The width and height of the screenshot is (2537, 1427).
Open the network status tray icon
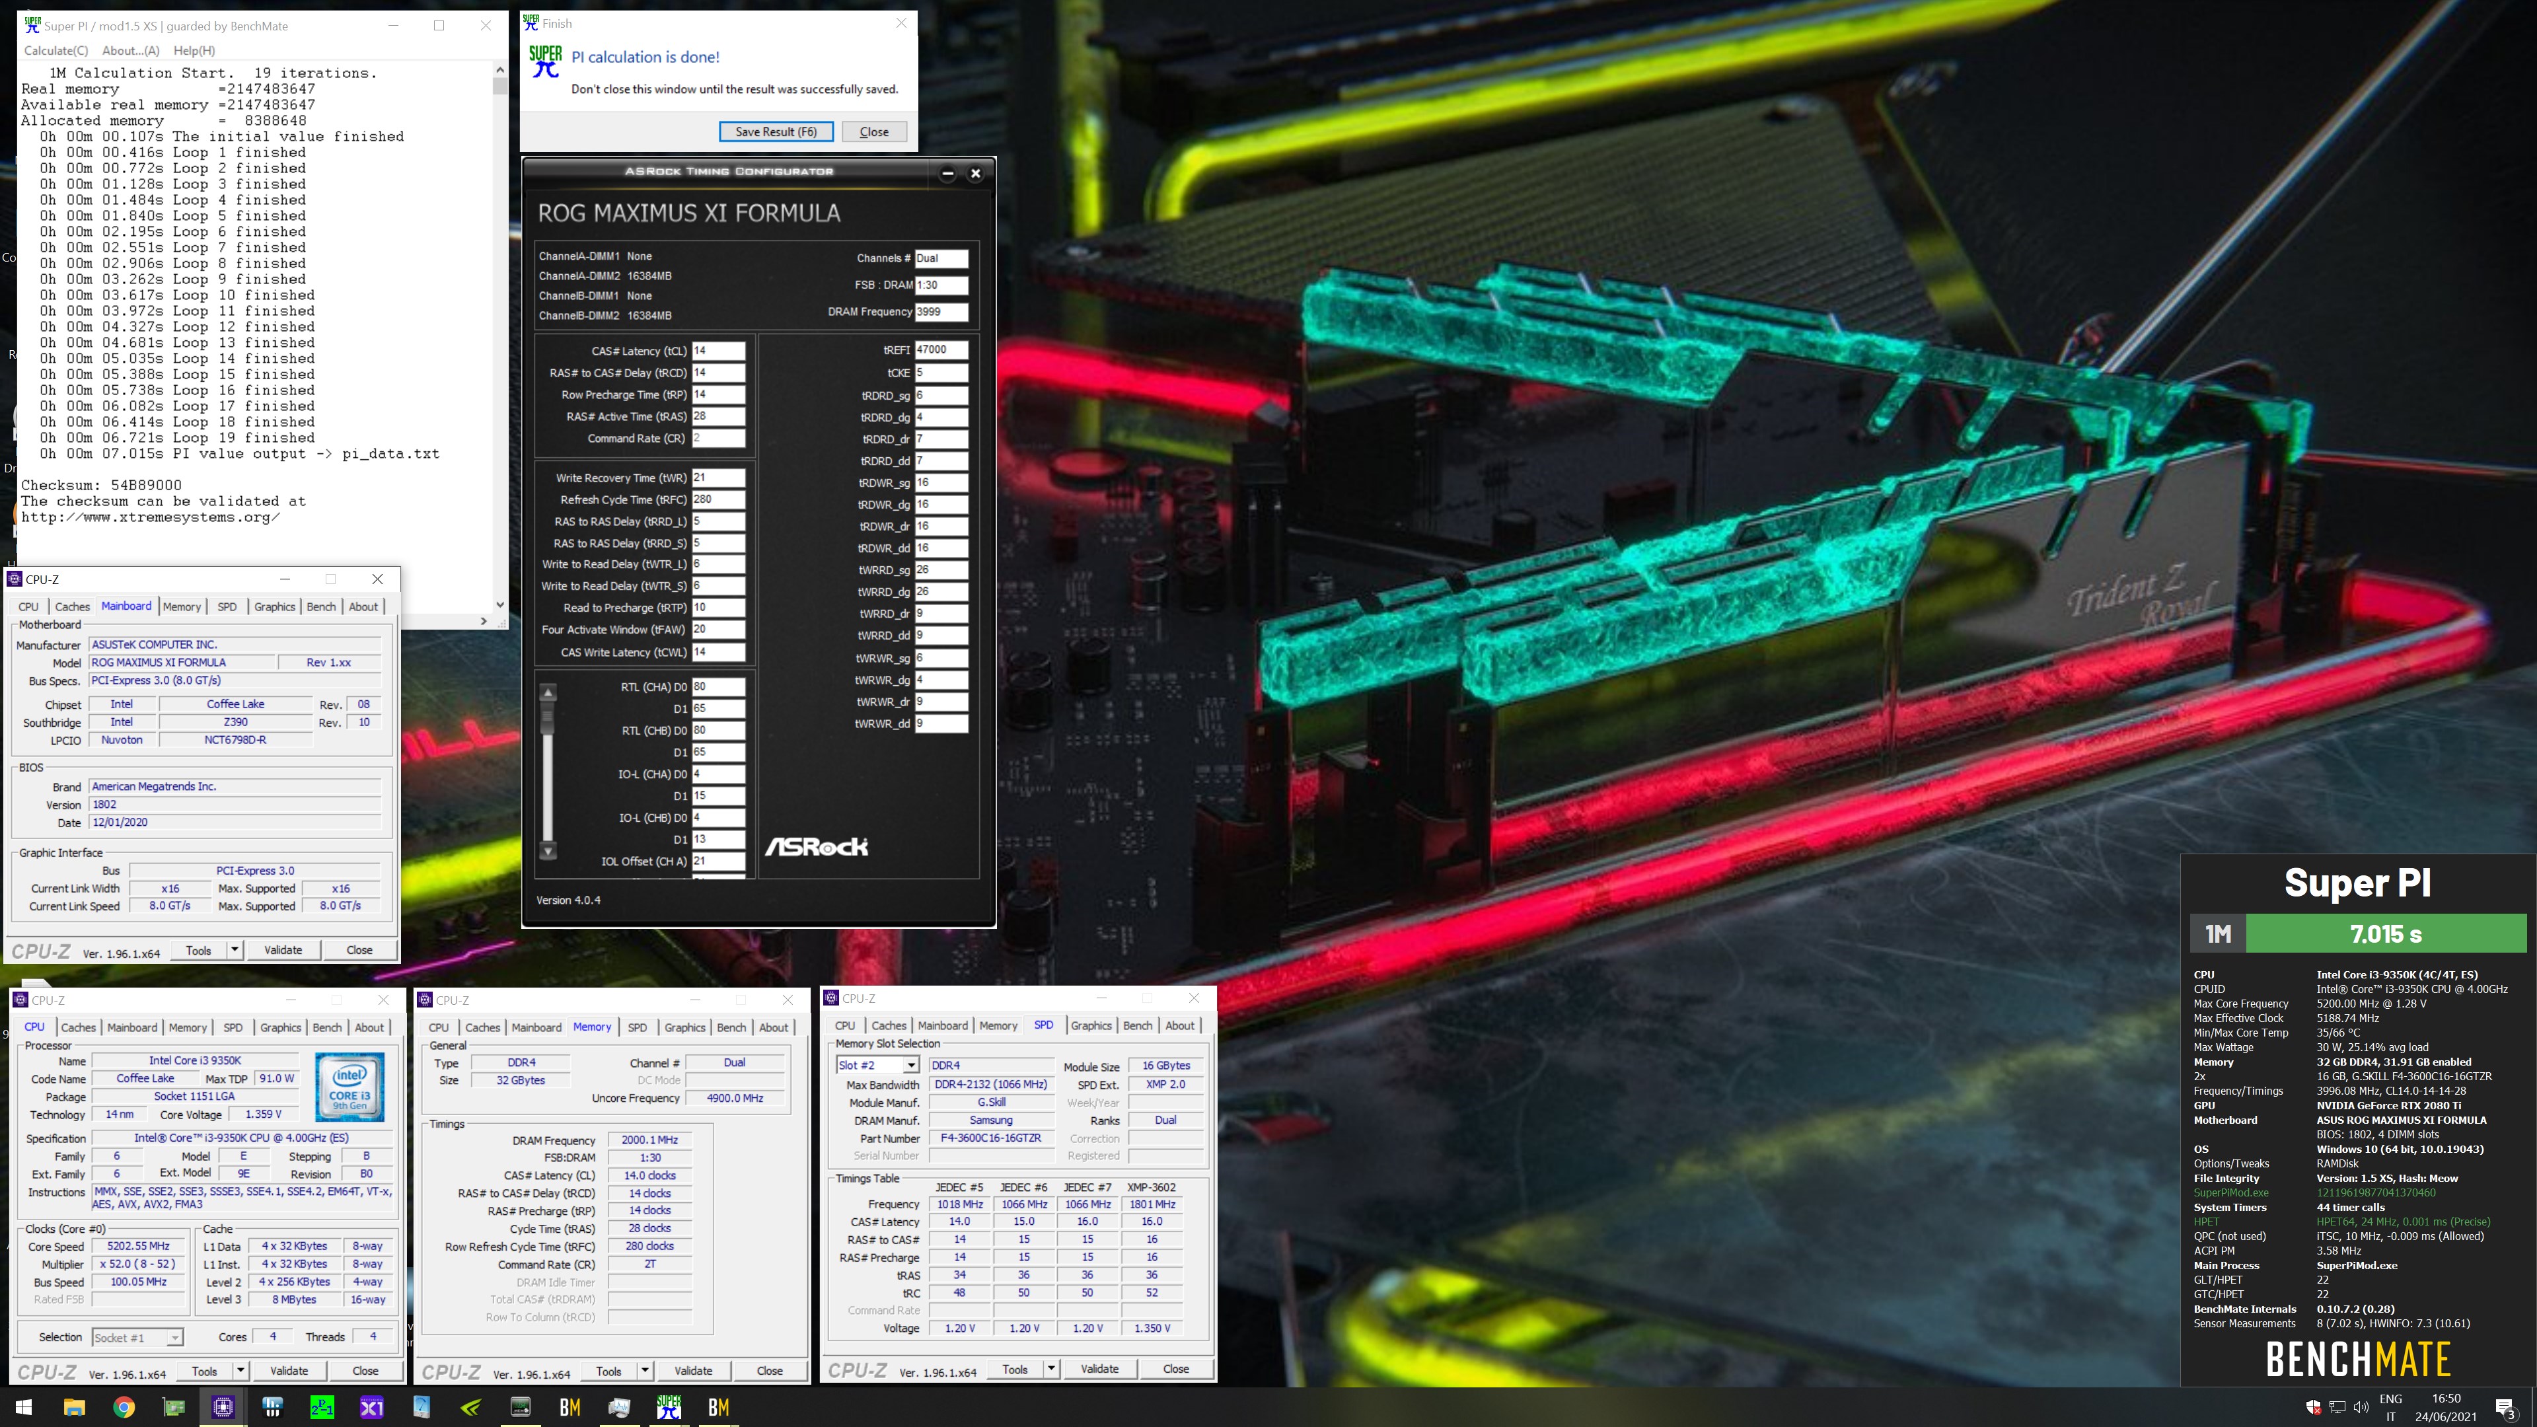point(2337,1407)
